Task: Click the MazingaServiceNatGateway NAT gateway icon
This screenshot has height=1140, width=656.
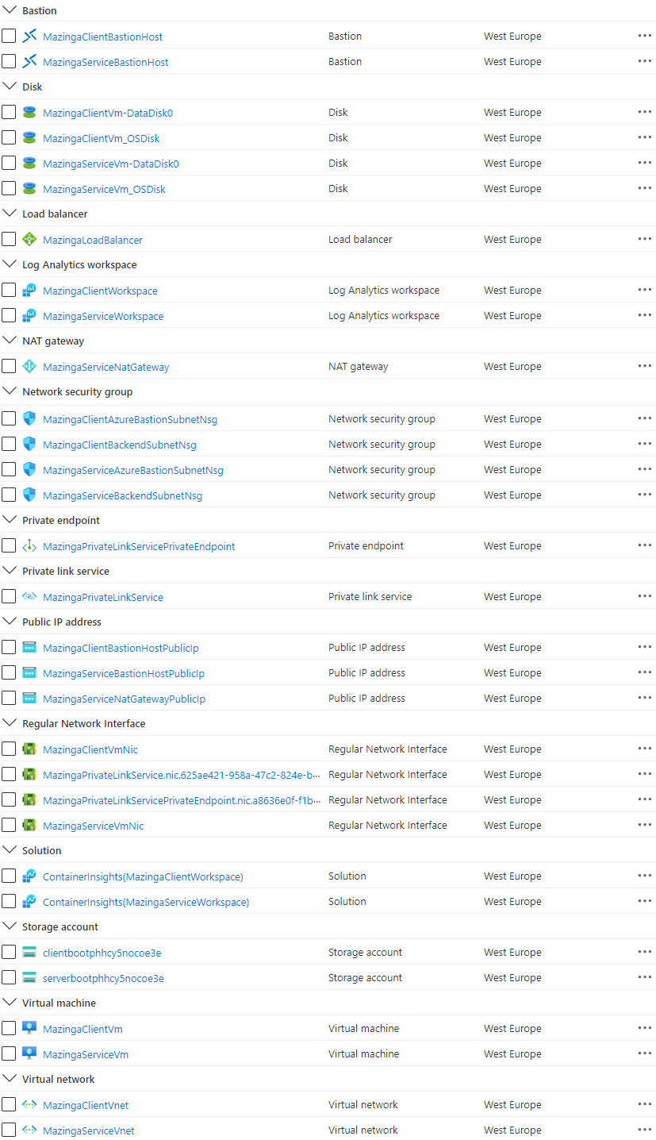Action: 29,367
